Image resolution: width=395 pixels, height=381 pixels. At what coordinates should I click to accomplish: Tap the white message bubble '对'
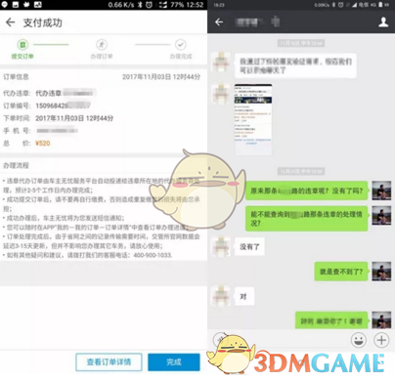[243, 296]
